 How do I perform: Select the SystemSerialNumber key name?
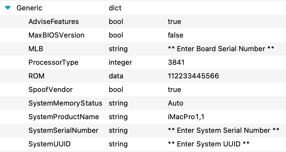[63, 130]
